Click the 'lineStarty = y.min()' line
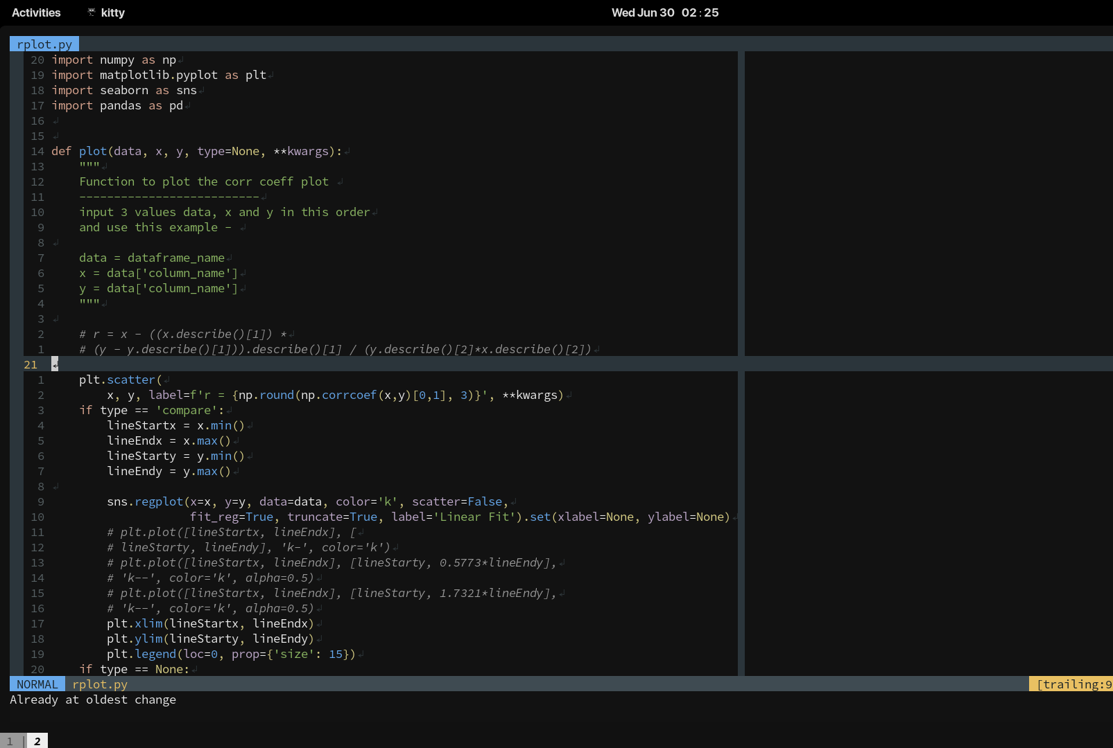This screenshot has width=1113, height=748. [176, 456]
